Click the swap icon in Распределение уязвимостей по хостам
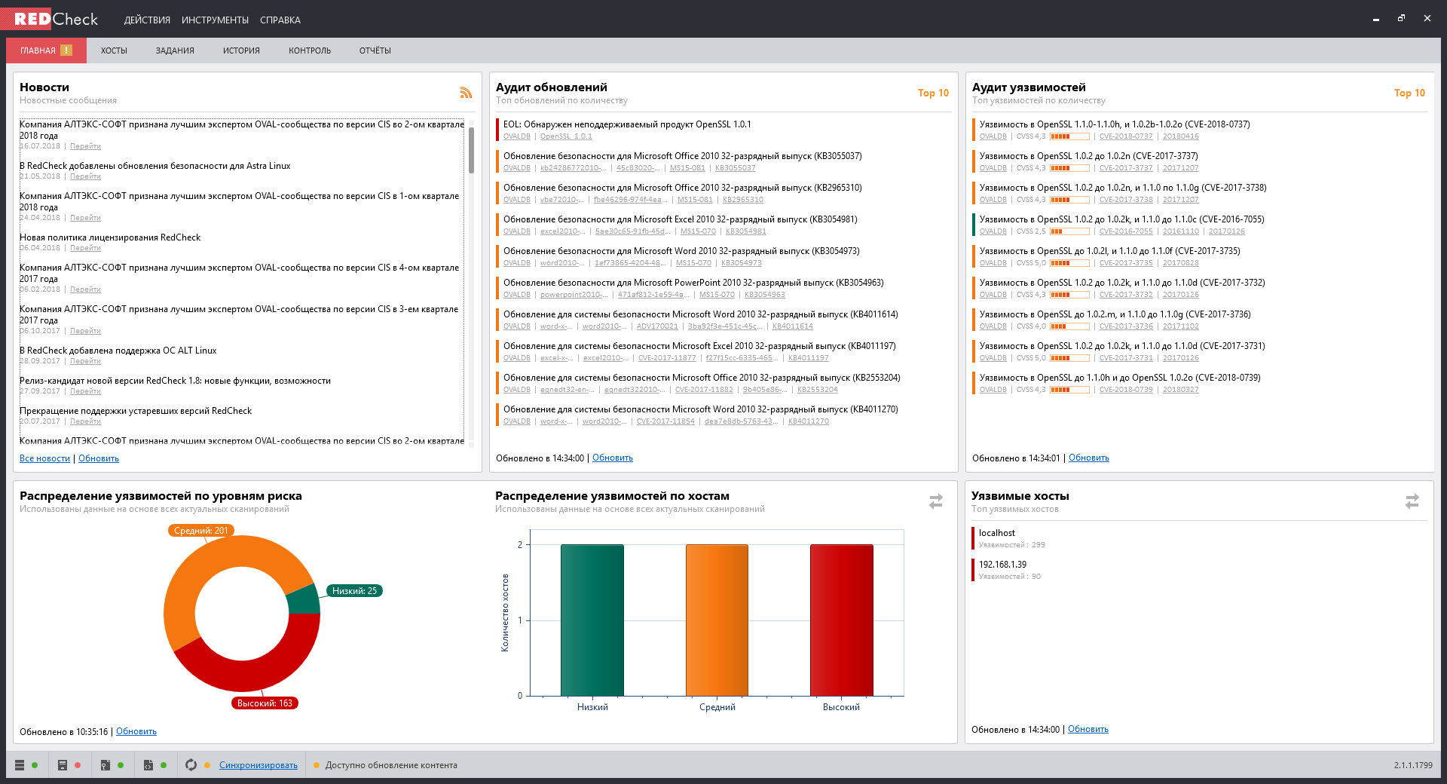 pos(936,501)
